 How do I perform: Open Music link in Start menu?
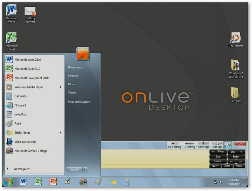(x=72, y=84)
